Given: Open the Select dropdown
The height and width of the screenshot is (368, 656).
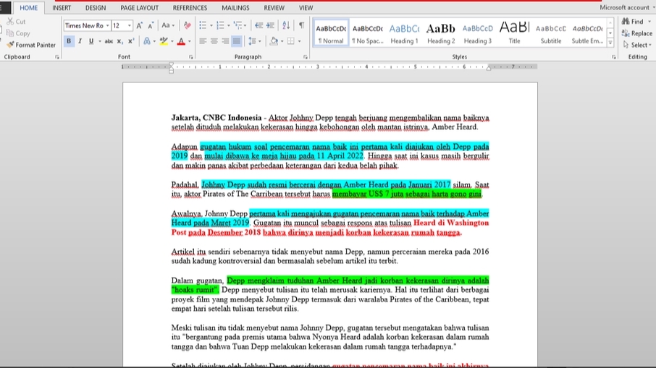Looking at the screenshot, I should [636, 45].
